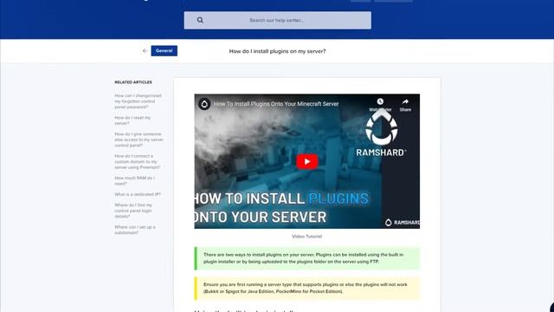Click the Share arrow icon on video

click(x=405, y=102)
